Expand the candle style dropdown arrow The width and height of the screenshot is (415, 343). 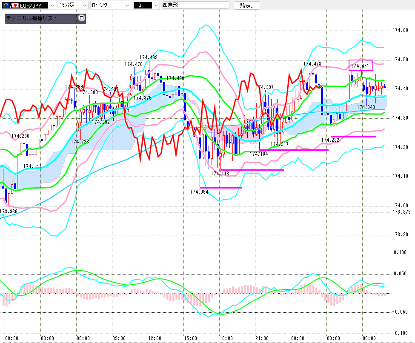point(153,6)
